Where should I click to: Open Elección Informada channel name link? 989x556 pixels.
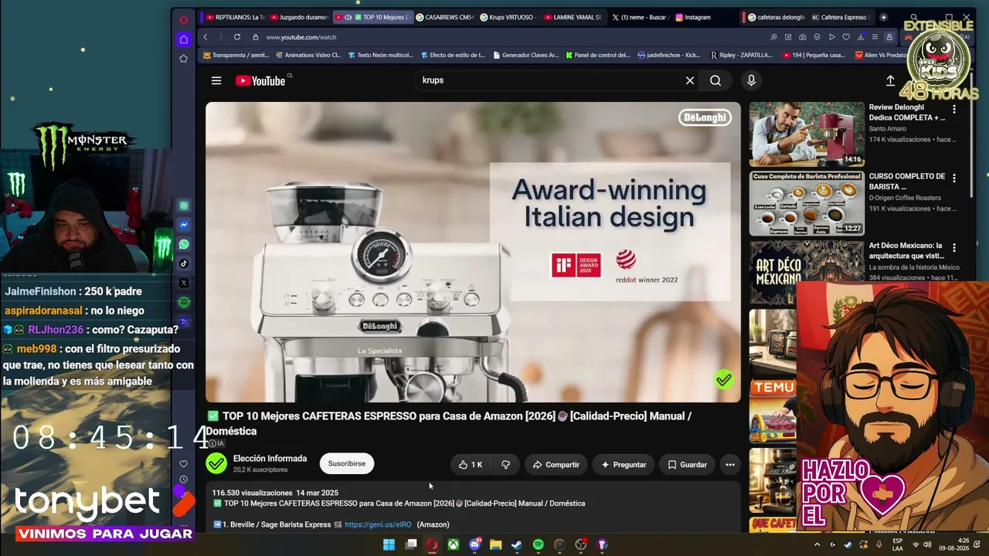coord(270,458)
